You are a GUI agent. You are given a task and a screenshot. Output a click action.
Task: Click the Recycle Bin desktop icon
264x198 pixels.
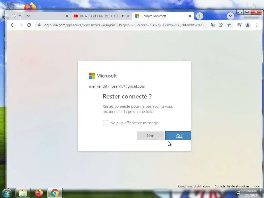tap(10, 6)
